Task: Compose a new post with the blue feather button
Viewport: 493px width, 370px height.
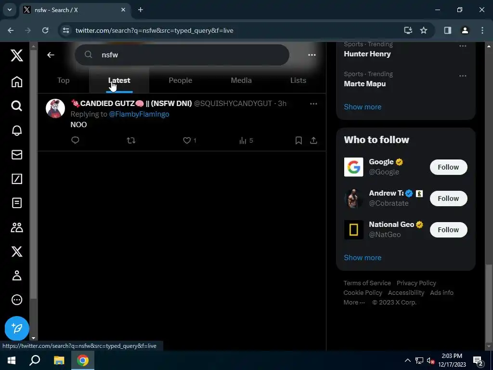Action: click(x=17, y=328)
